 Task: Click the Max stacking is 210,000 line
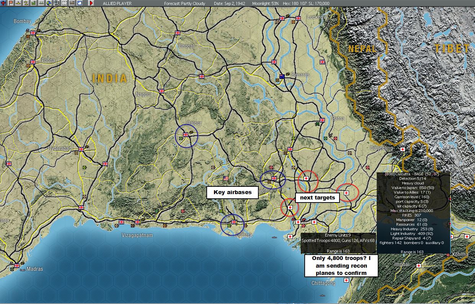pyautogui.click(x=412, y=211)
